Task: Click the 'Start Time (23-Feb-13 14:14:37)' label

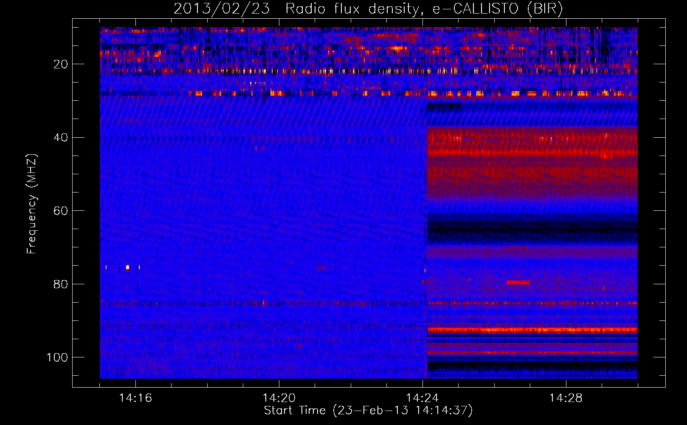Action: (x=368, y=411)
